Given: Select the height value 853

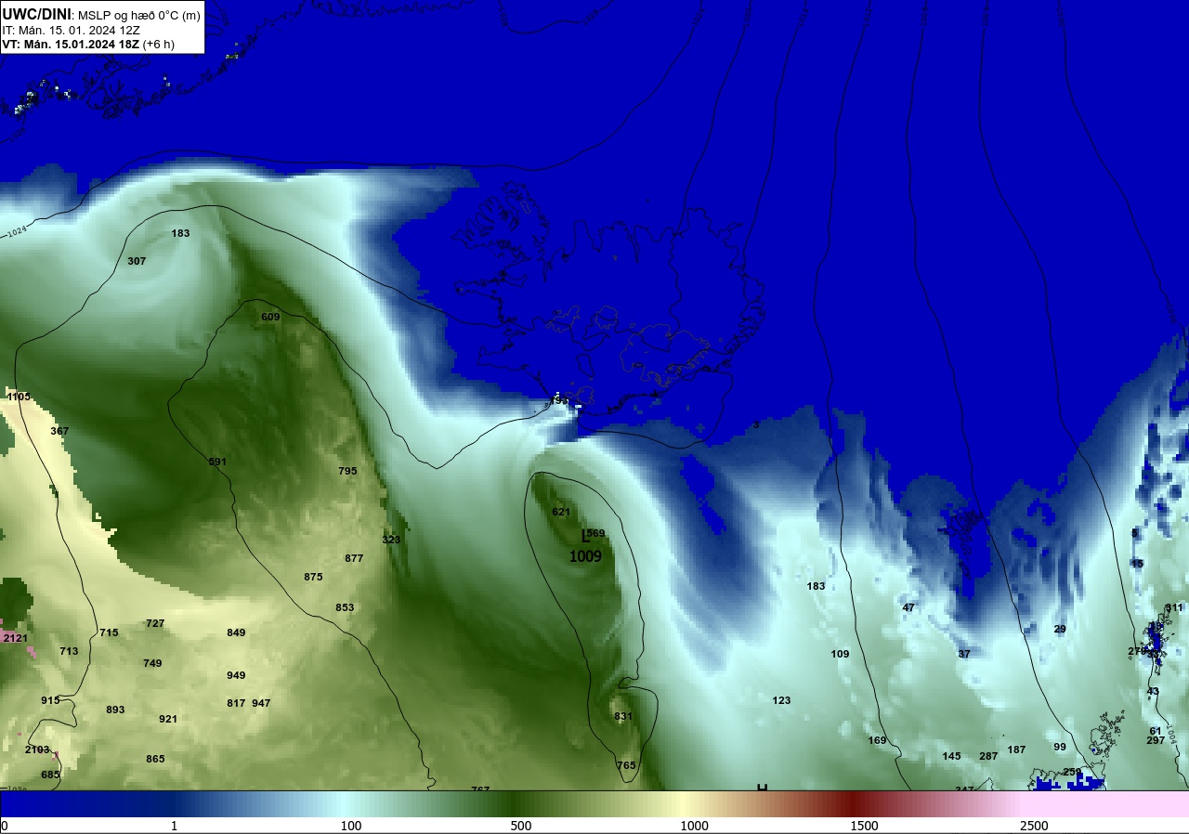Looking at the screenshot, I should [x=345, y=607].
